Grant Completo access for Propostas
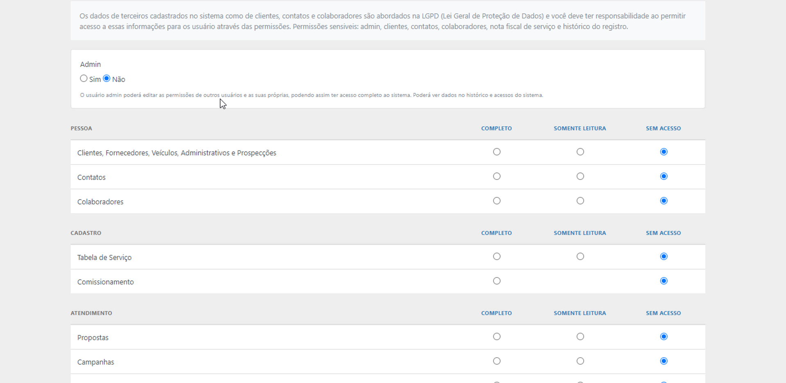 (x=497, y=337)
